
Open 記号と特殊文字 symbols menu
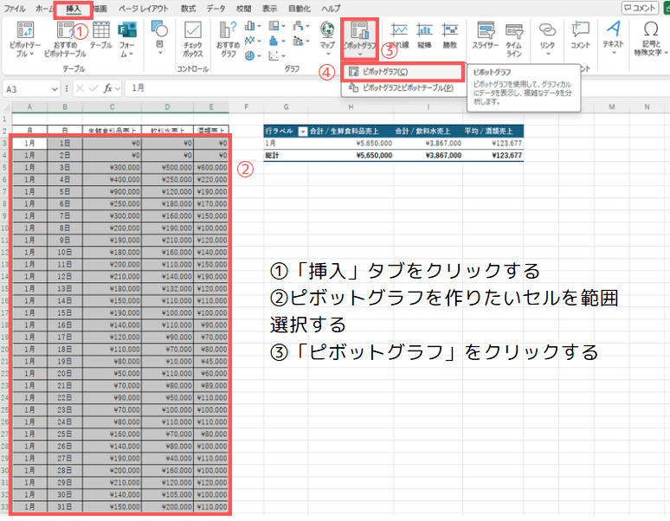651,38
